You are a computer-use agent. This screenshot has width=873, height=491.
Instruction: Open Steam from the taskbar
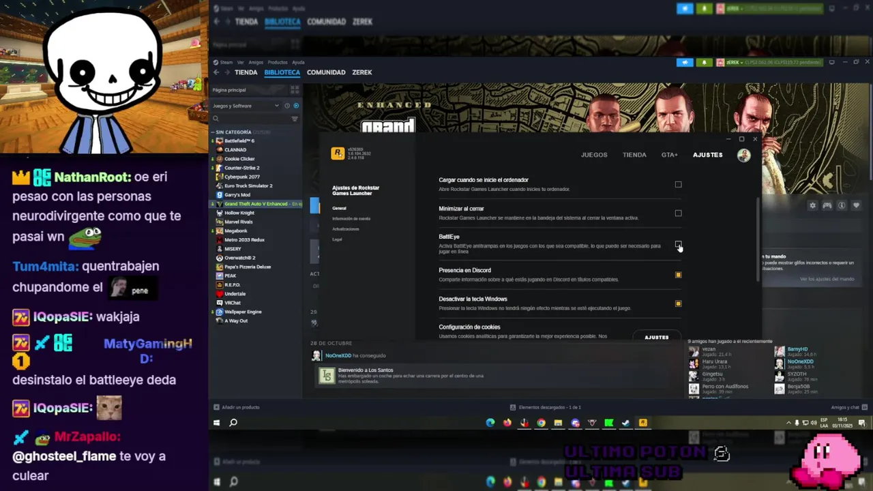(625, 423)
